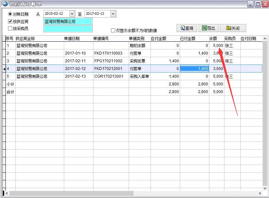
Task: Click the 关闭 folder button
Action: 232,28
